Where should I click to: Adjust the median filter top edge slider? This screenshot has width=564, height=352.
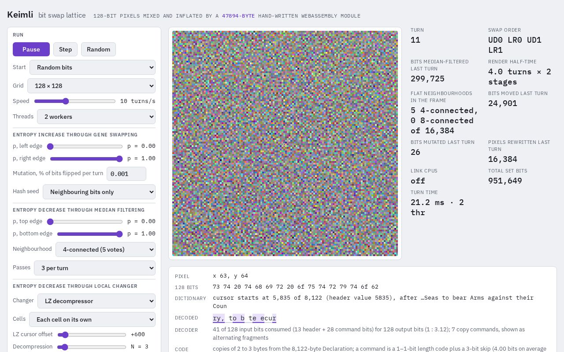tap(85, 221)
